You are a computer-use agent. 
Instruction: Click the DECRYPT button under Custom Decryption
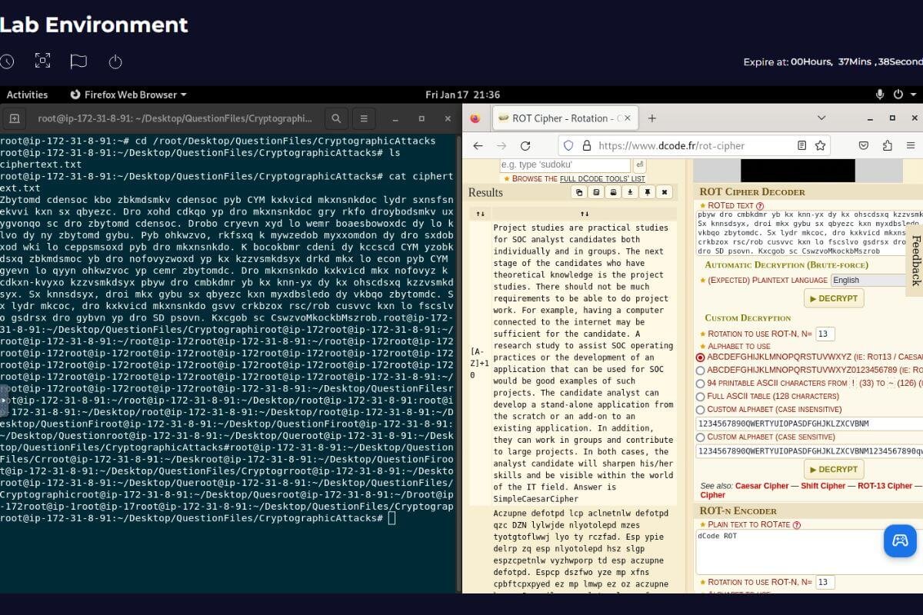point(834,469)
